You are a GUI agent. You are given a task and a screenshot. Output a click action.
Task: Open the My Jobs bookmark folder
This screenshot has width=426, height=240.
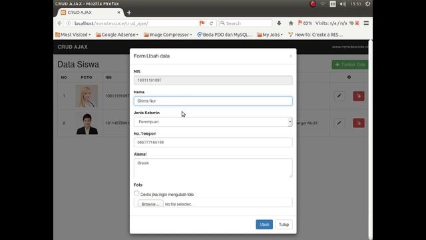click(270, 35)
